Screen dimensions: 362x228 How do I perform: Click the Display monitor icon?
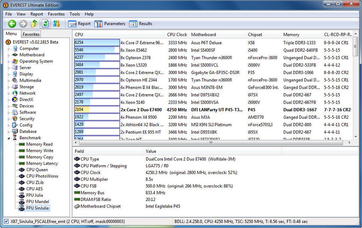pyautogui.click(x=15, y=74)
